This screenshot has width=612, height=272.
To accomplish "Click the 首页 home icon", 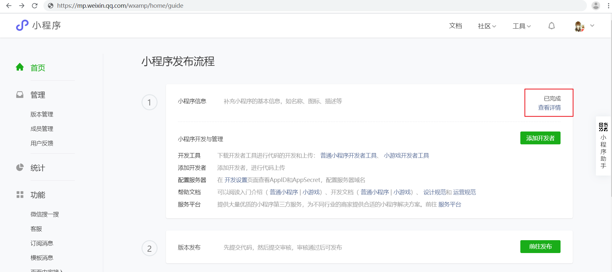I will (20, 67).
